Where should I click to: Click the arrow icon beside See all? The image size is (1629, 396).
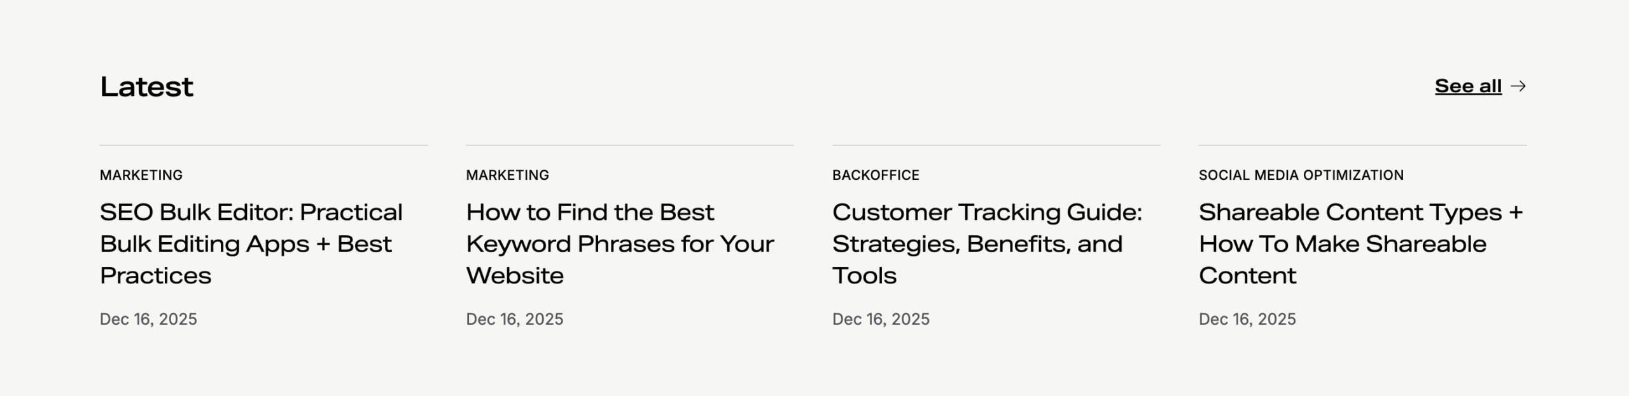pos(1518,86)
